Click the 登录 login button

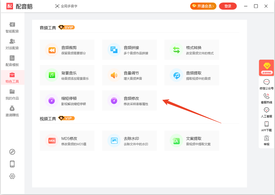228,6
